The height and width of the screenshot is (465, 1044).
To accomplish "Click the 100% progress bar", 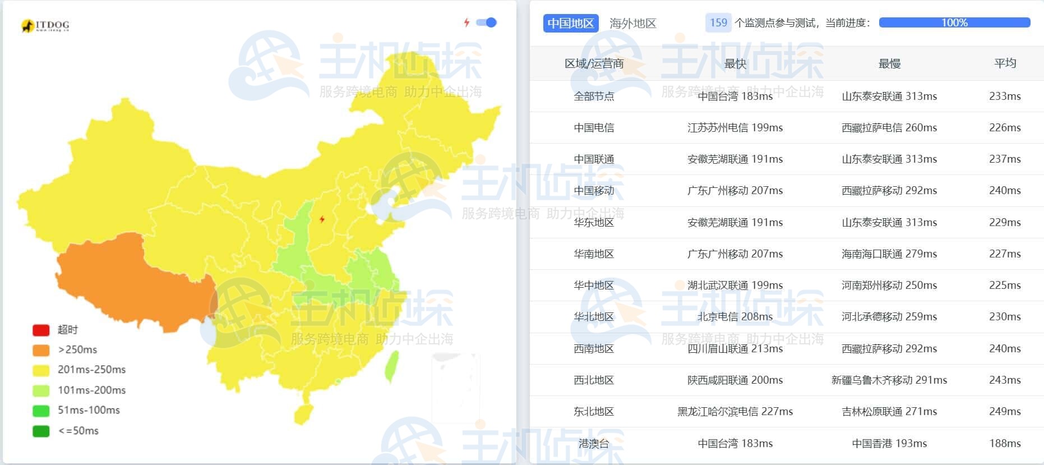I will (x=954, y=22).
